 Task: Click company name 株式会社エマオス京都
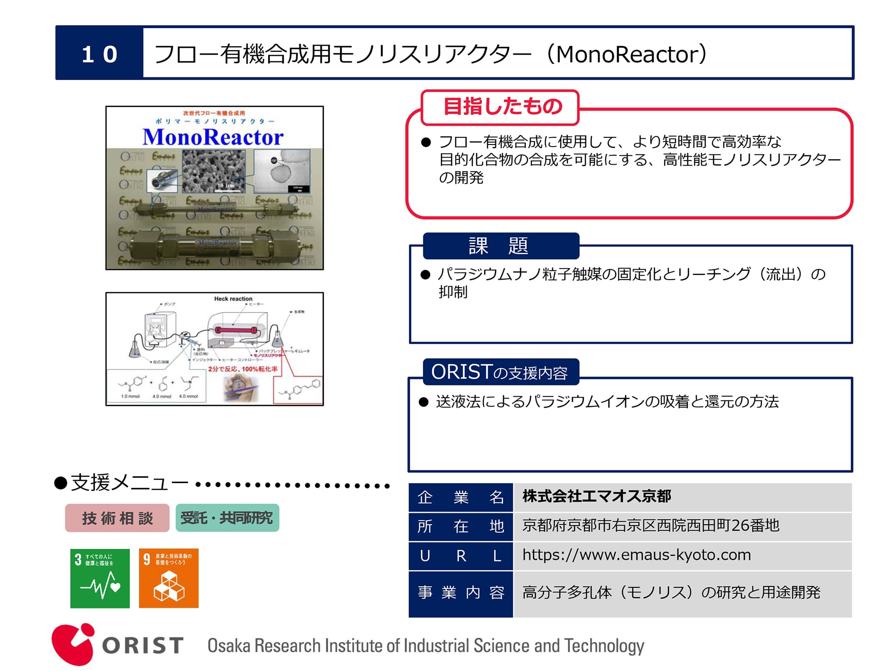click(597, 496)
